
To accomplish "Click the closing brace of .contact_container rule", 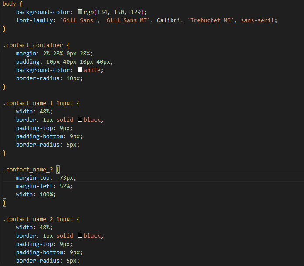I will [x=4, y=87].
